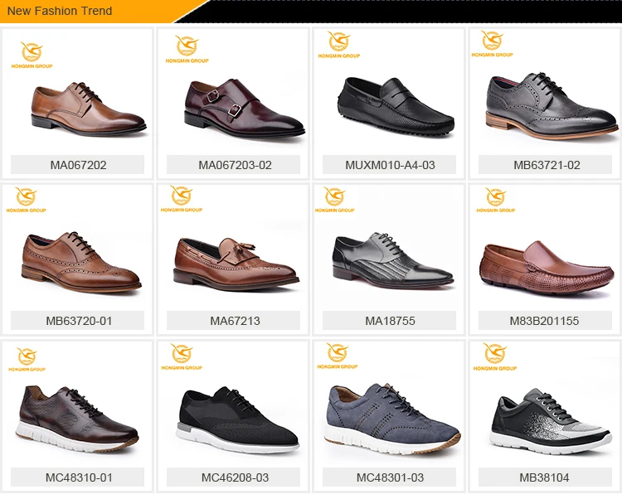
Task: Click the MC46208-03 model label
Action: coord(234,477)
